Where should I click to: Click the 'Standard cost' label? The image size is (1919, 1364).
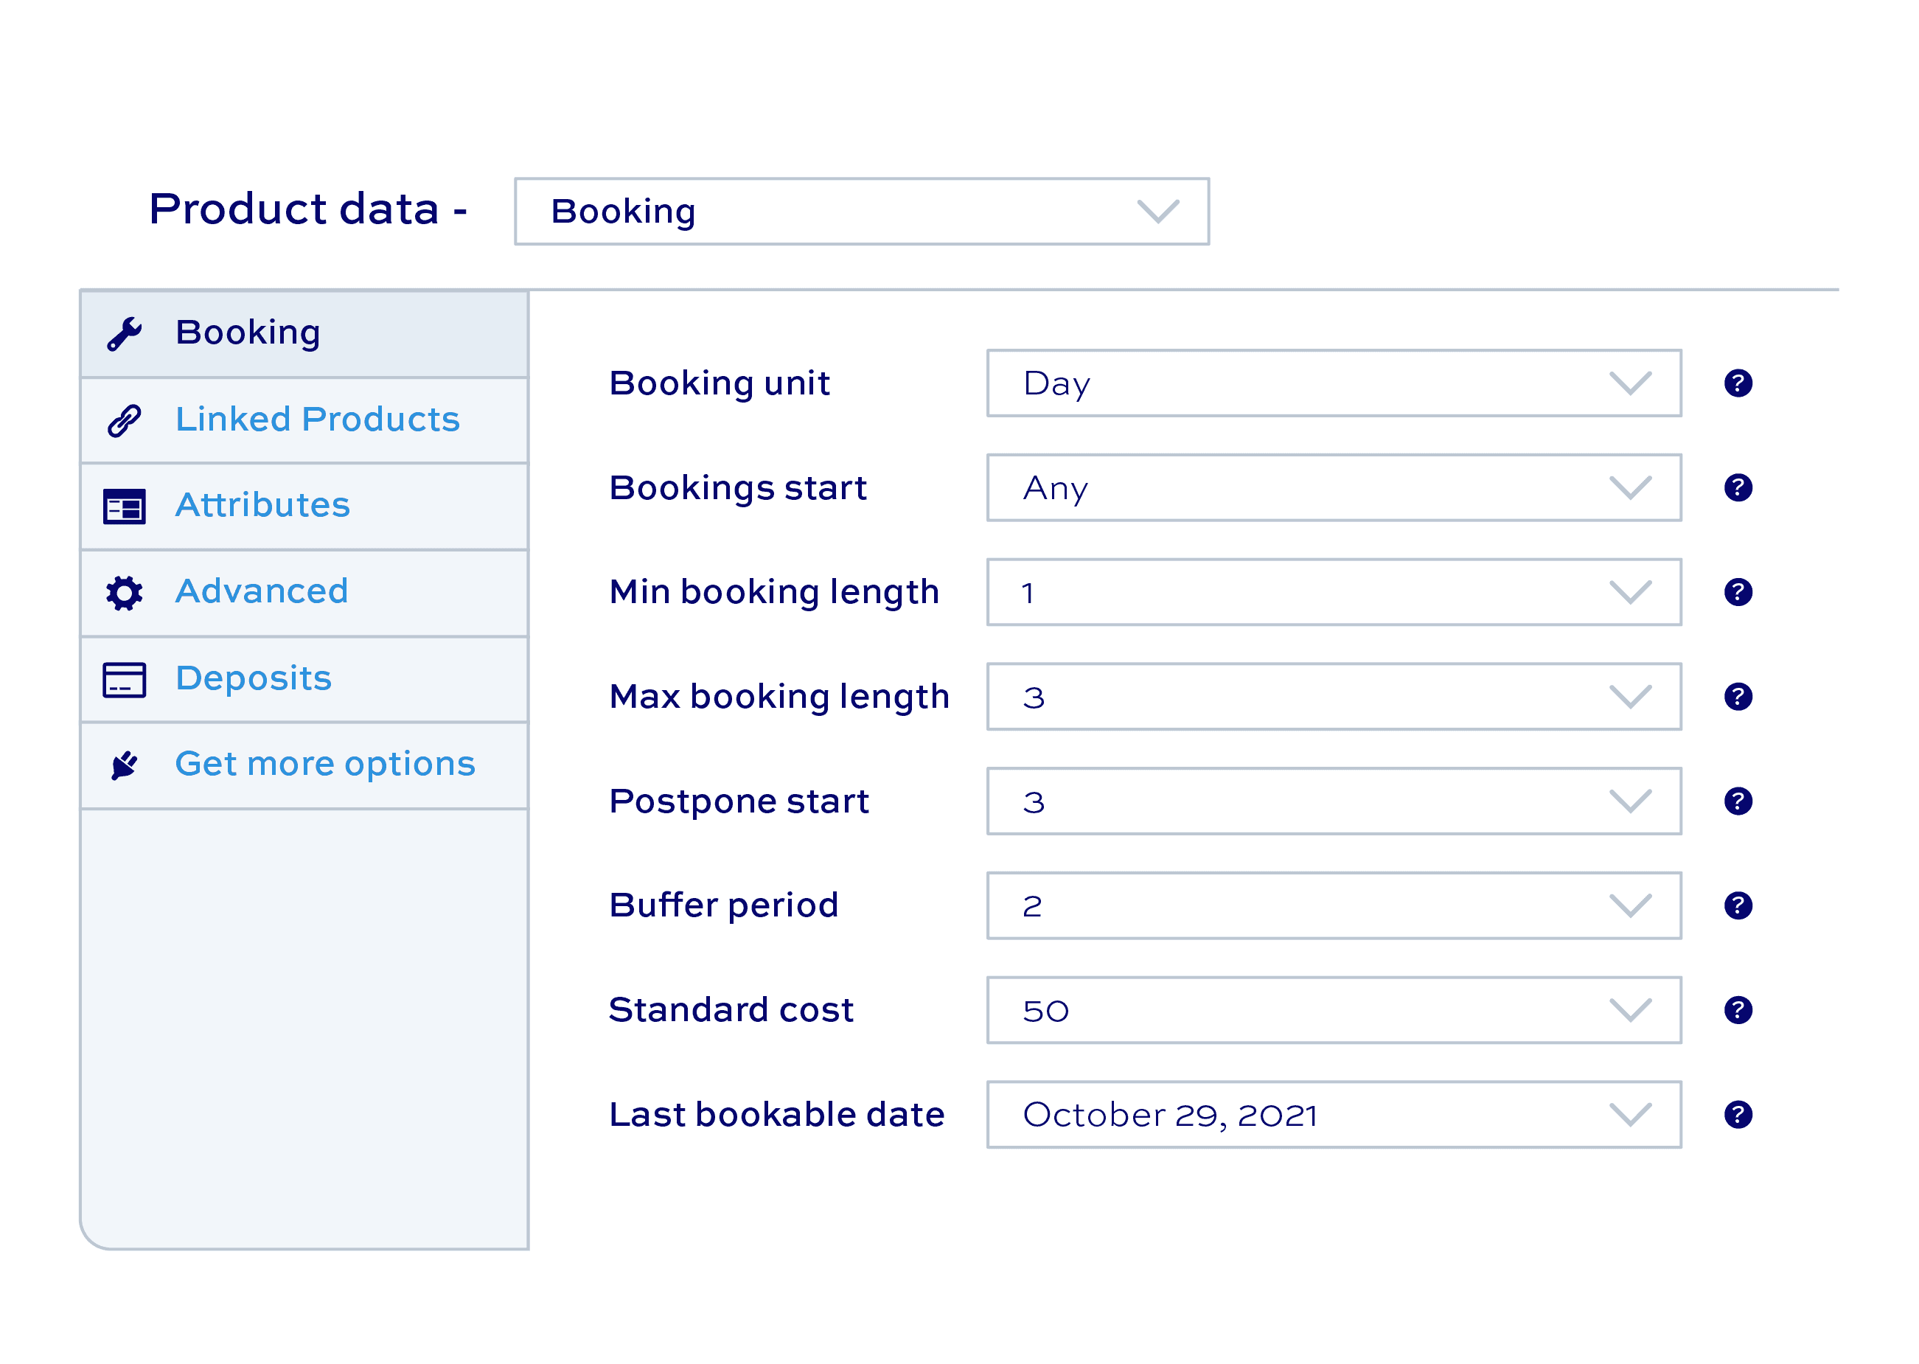[731, 1010]
